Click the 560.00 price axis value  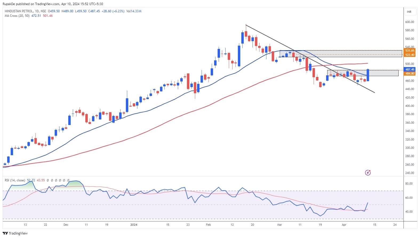pyautogui.click(x=410, y=39)
